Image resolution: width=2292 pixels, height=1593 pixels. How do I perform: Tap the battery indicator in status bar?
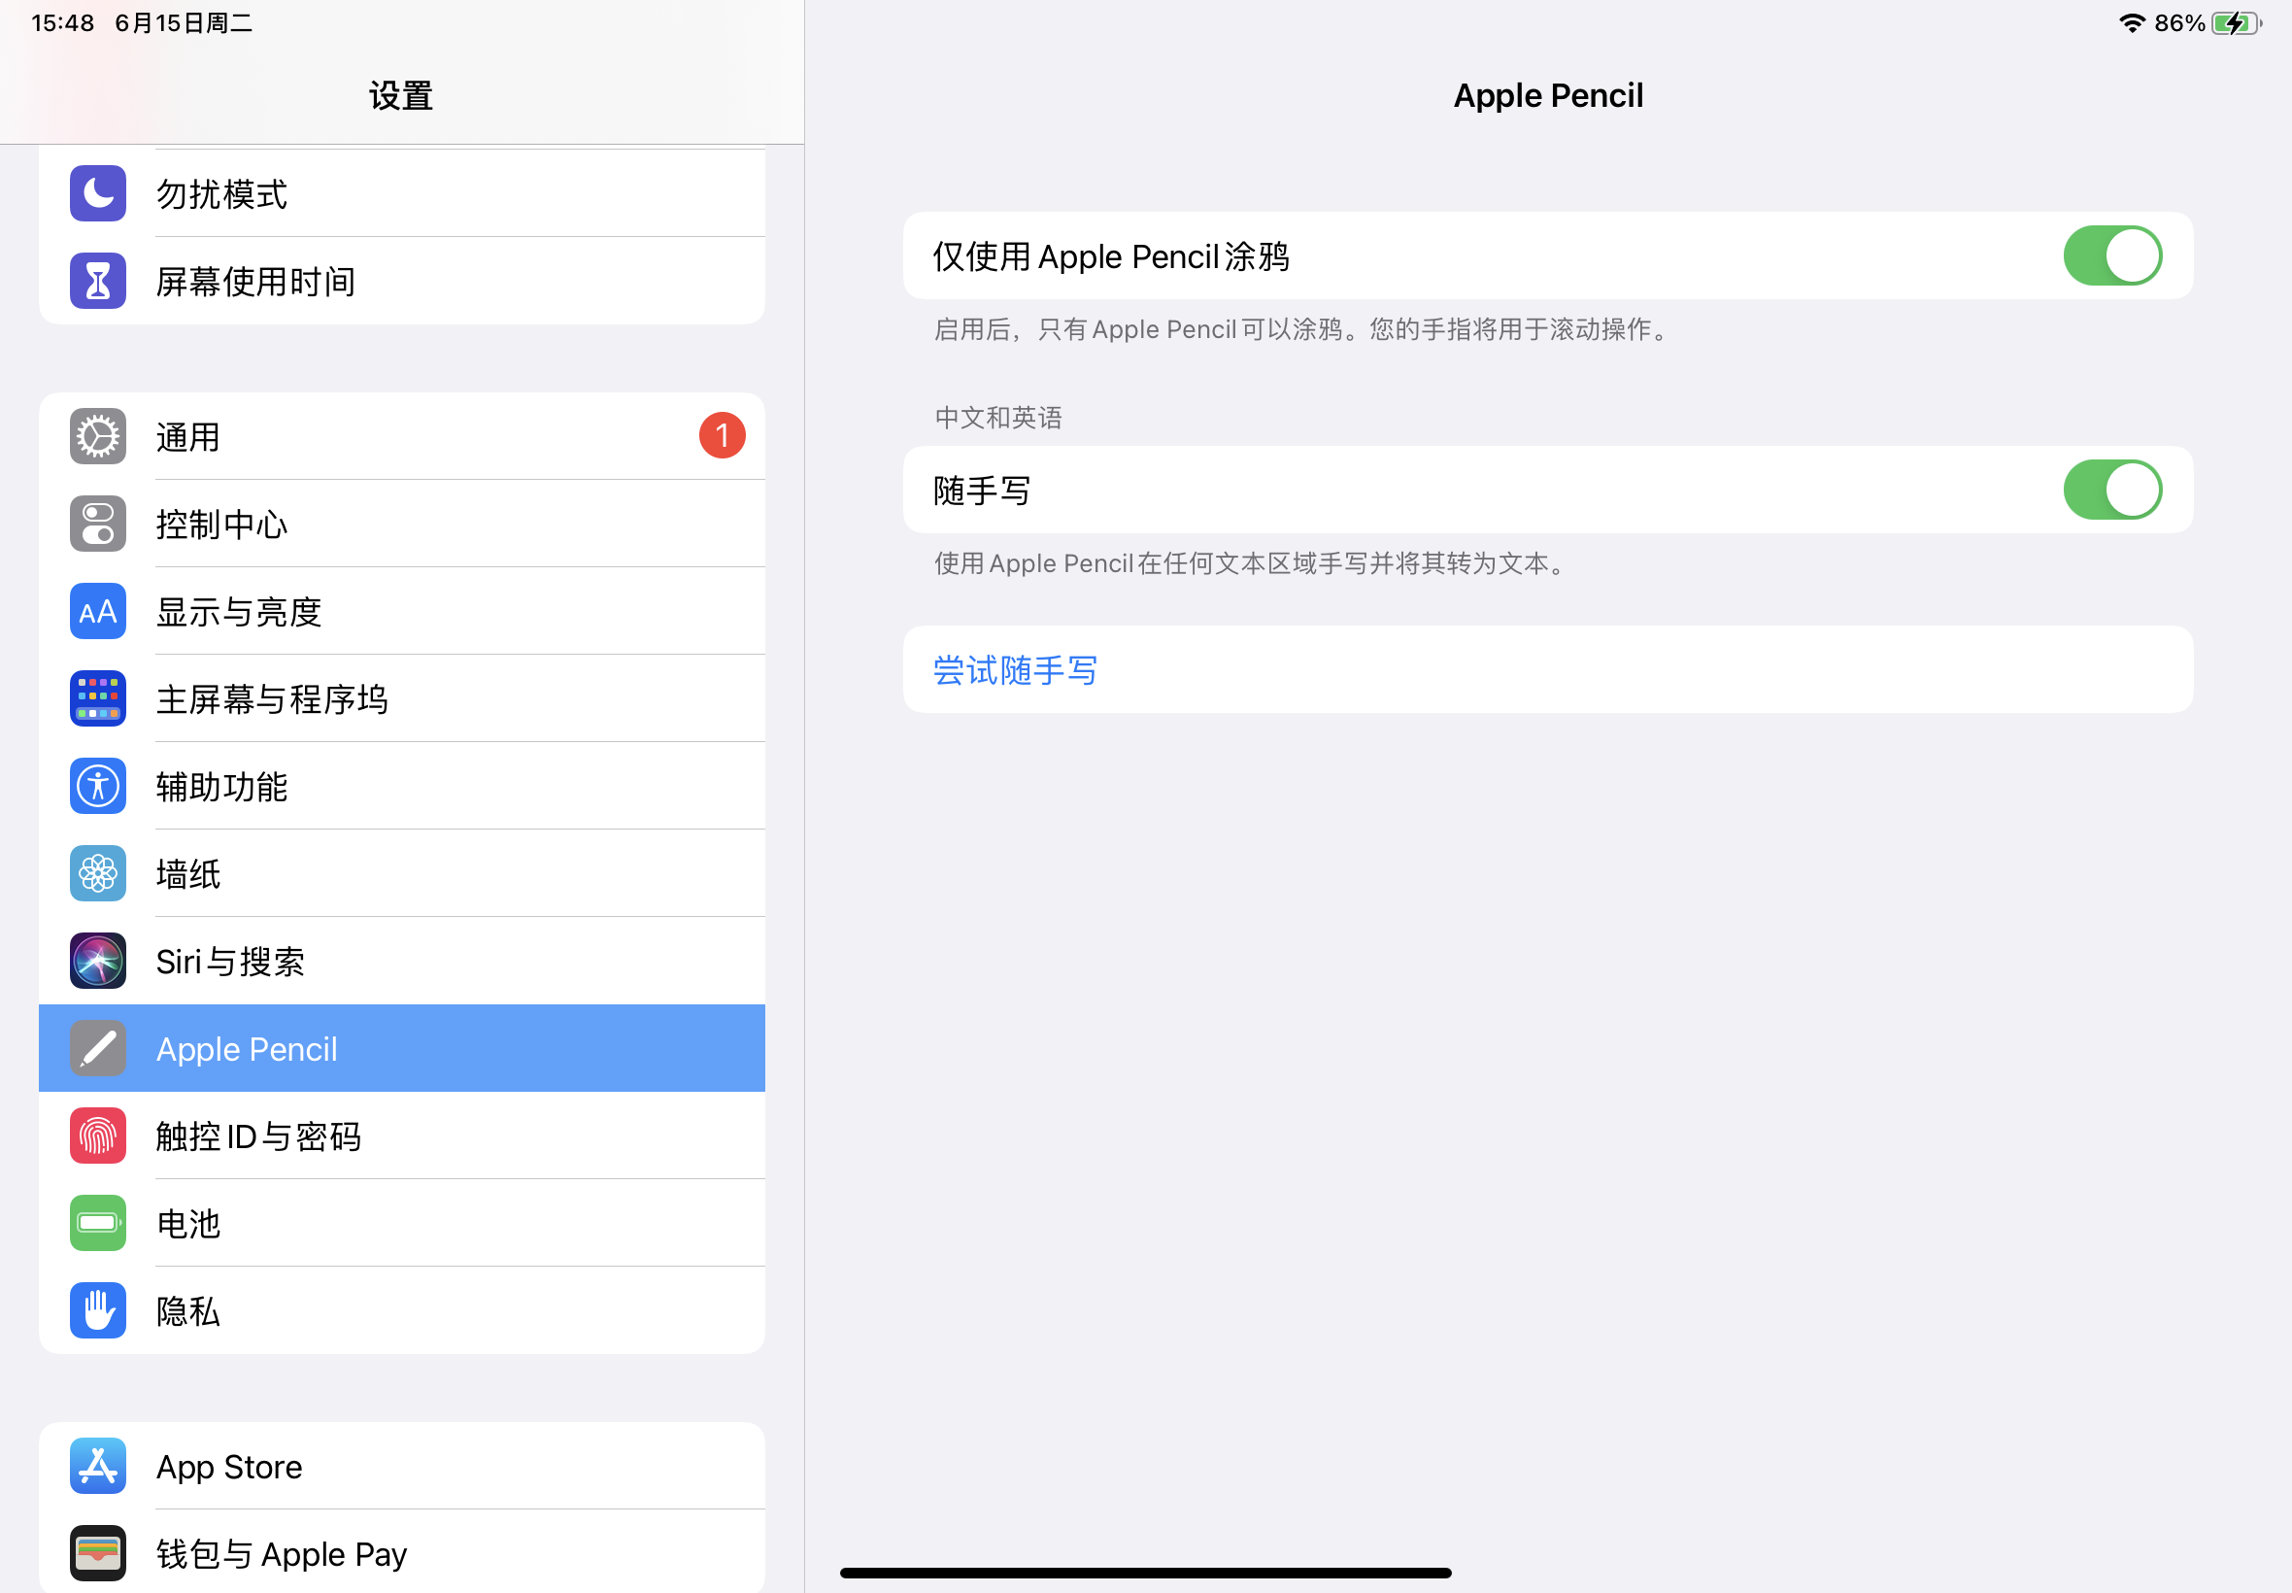(x=2234, y=23)
